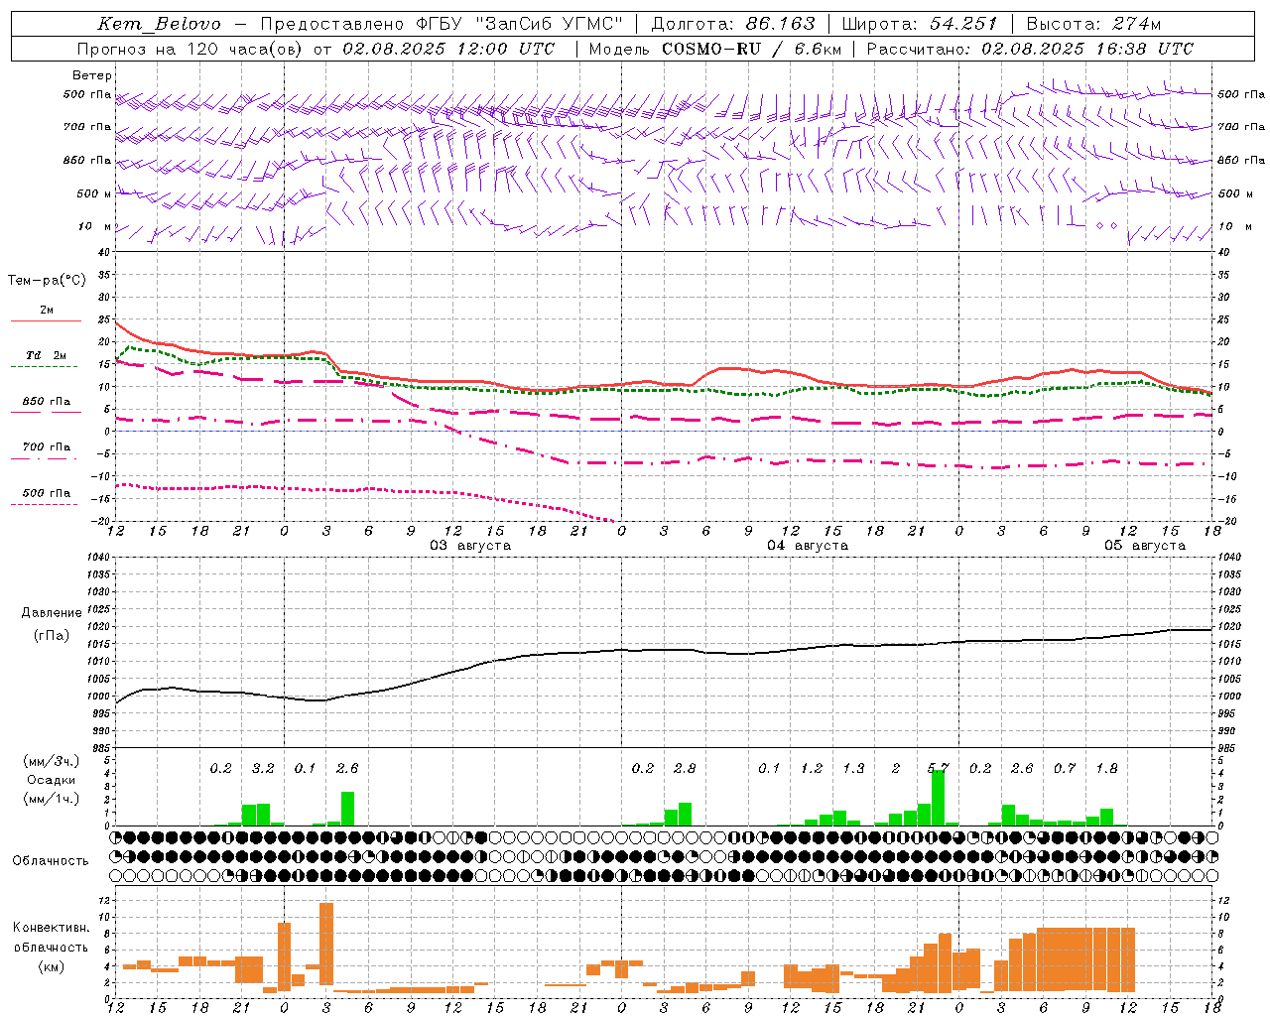Click the 500 гПа entry in the temperature legend

47,493
